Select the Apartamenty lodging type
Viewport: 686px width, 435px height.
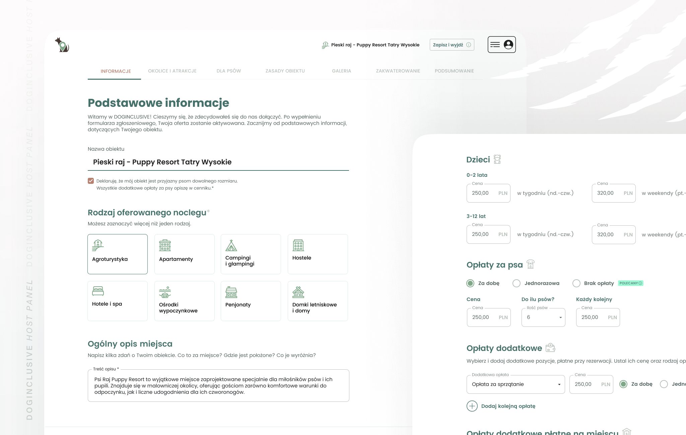tap(184, 254)
